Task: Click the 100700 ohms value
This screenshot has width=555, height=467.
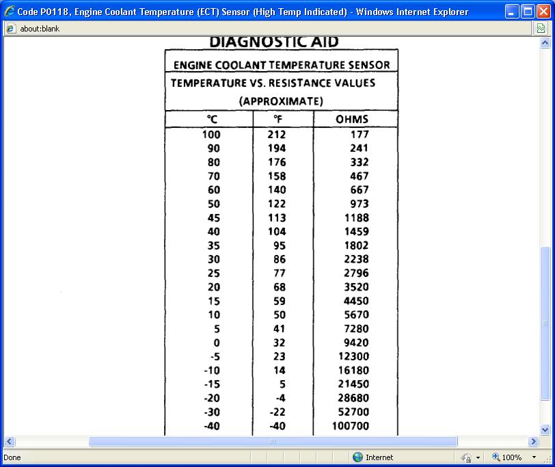Action: (x=351, y=426)
